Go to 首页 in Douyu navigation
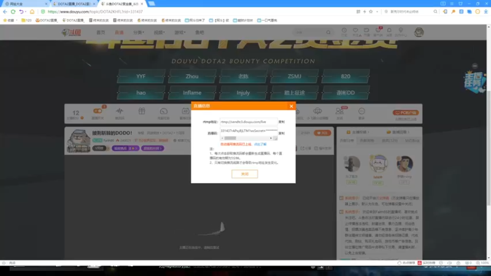This screenshot has height=276, width=491. tap(101, 33)
